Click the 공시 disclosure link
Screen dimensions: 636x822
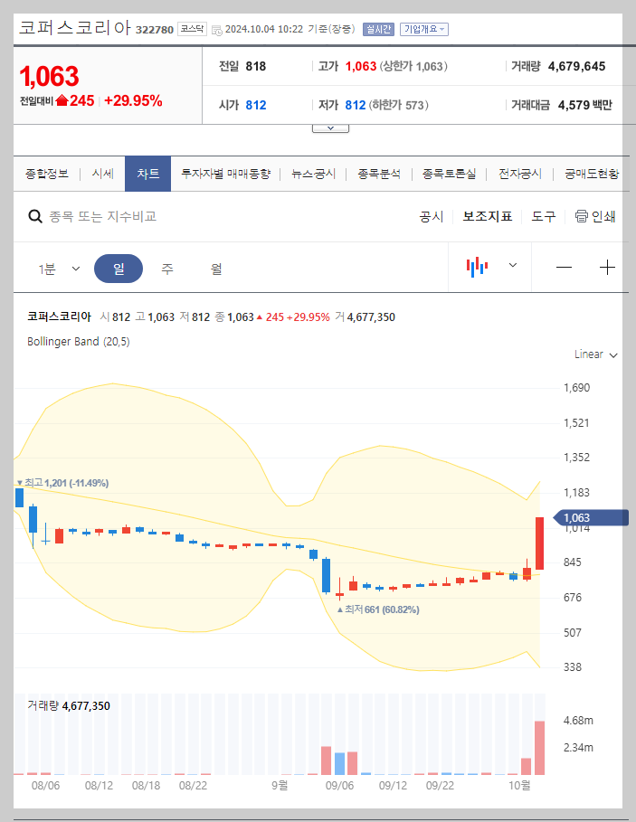click(x=432, y=216)
